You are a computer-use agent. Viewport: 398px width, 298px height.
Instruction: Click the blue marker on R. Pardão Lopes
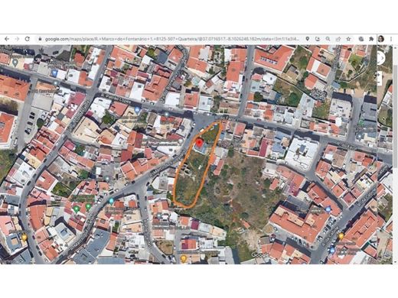click(x=137, y=110)
